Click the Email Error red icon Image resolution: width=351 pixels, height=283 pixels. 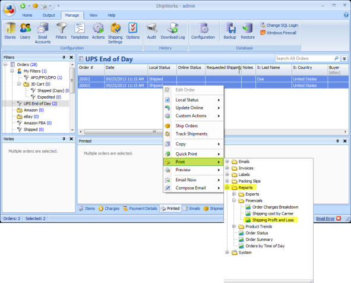click(x=339, y=218)
